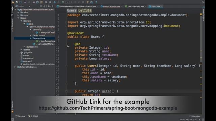
Task: Open the 1: Project tool window tab
Action: pos(12,11)
